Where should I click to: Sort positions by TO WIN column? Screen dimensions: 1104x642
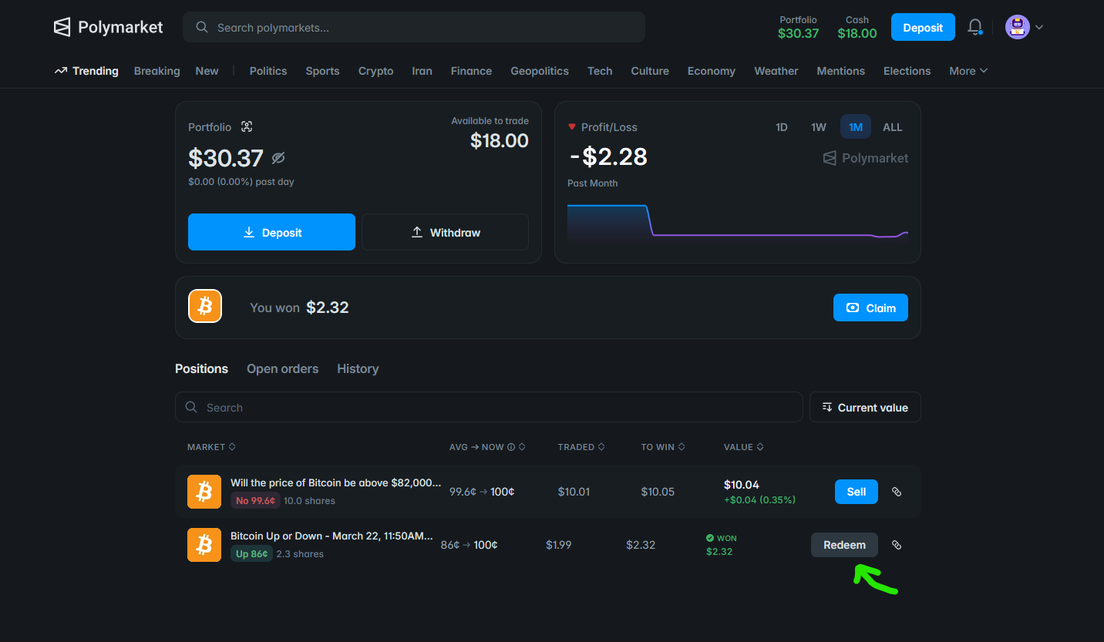coord(663,447)
